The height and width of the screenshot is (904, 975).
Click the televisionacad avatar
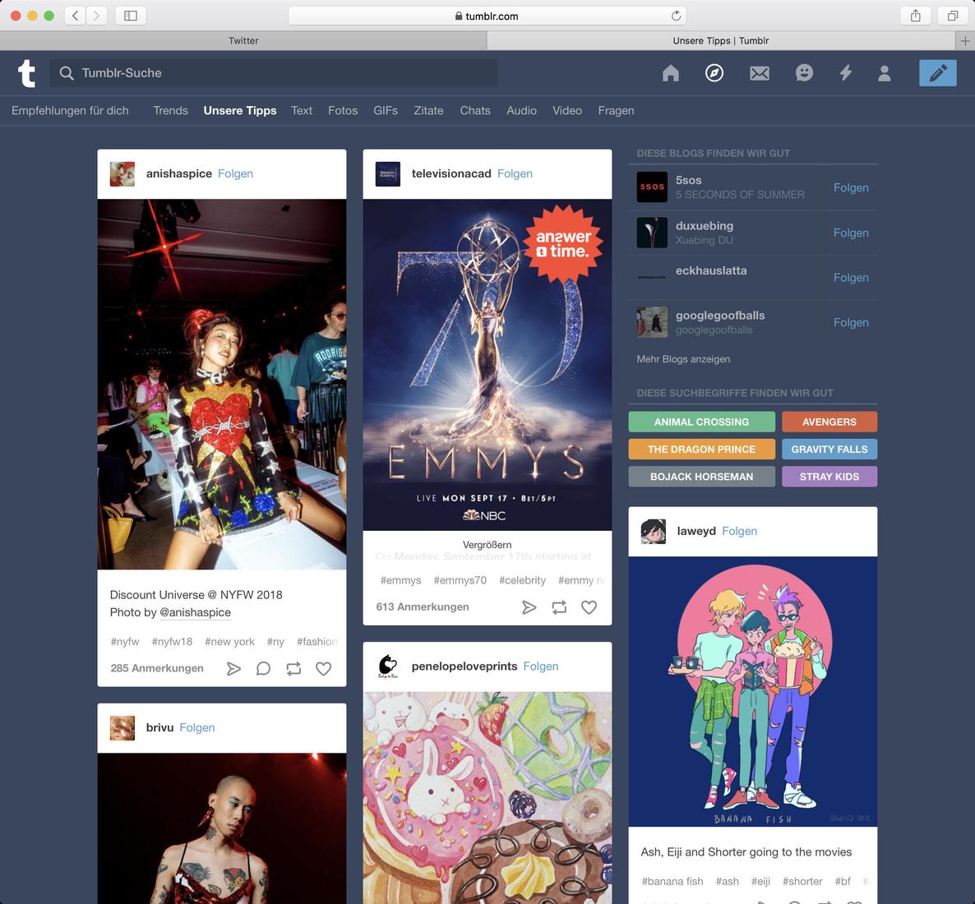tap(388, 174)
